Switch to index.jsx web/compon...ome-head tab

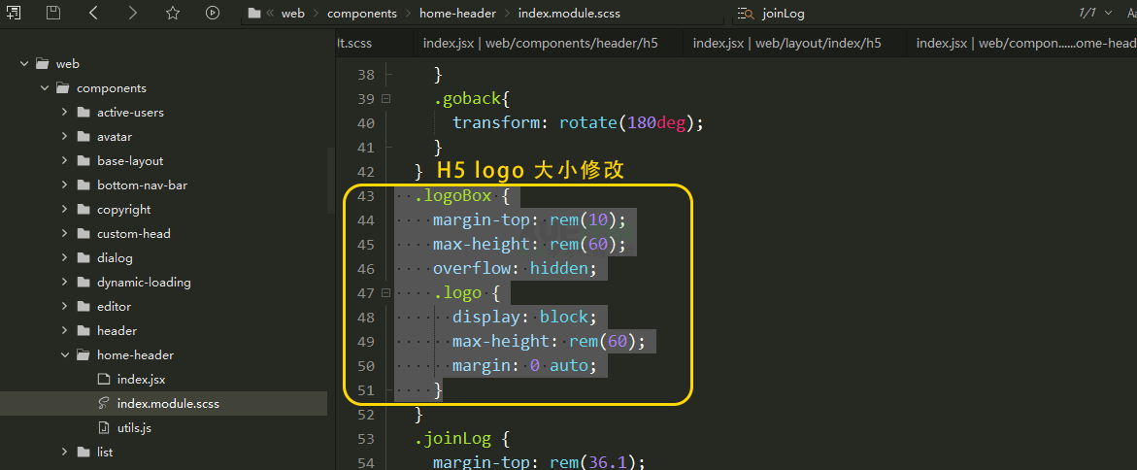point(1021,44)
